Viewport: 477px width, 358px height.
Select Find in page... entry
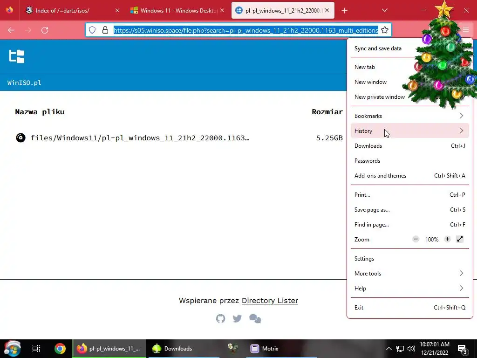click(x=410, y=225)
